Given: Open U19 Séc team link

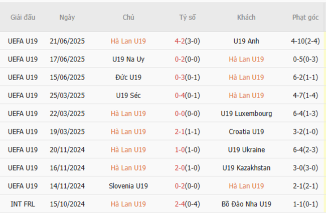Looking at the screenshot, I should pos(128,95).
